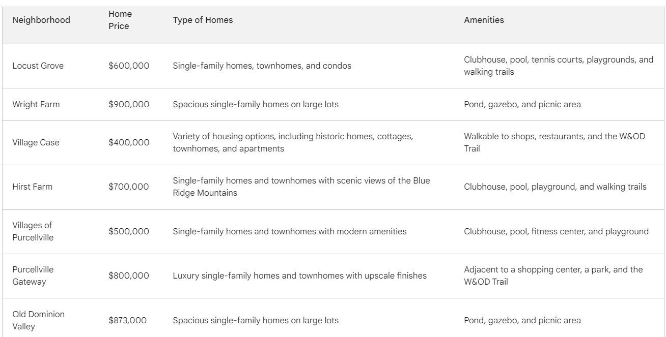Viewport: 666px width, 337px height.
Task: Click the Home Price column header
Action: point(119,20)
